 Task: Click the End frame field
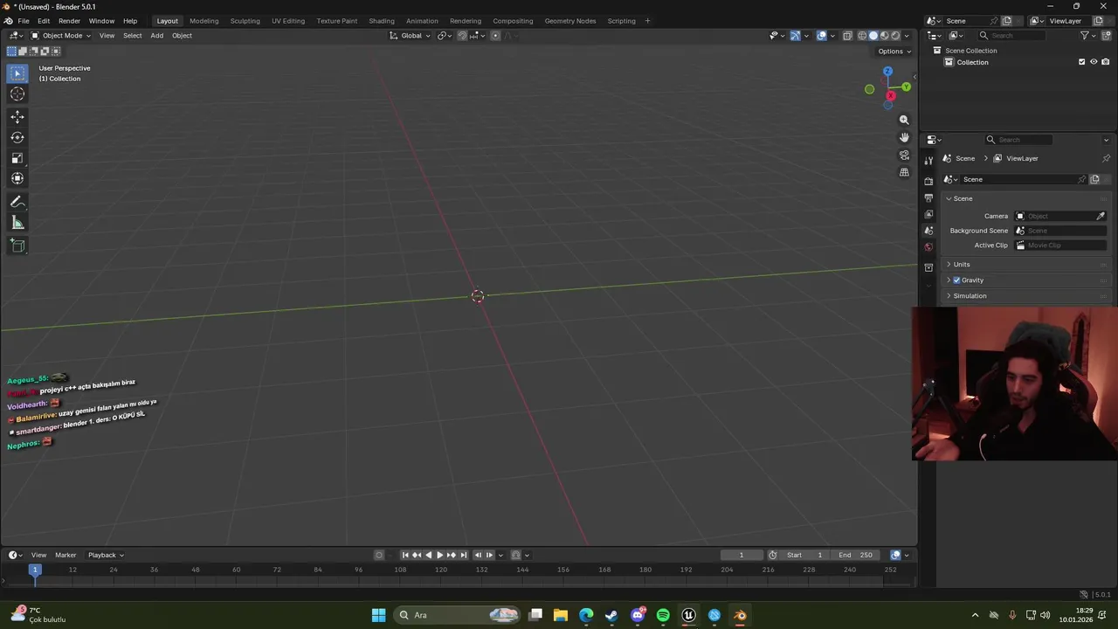(x=856, y=555)
